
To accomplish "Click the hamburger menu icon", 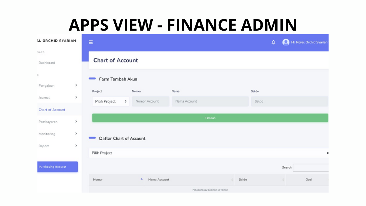I will coord(91,42).
